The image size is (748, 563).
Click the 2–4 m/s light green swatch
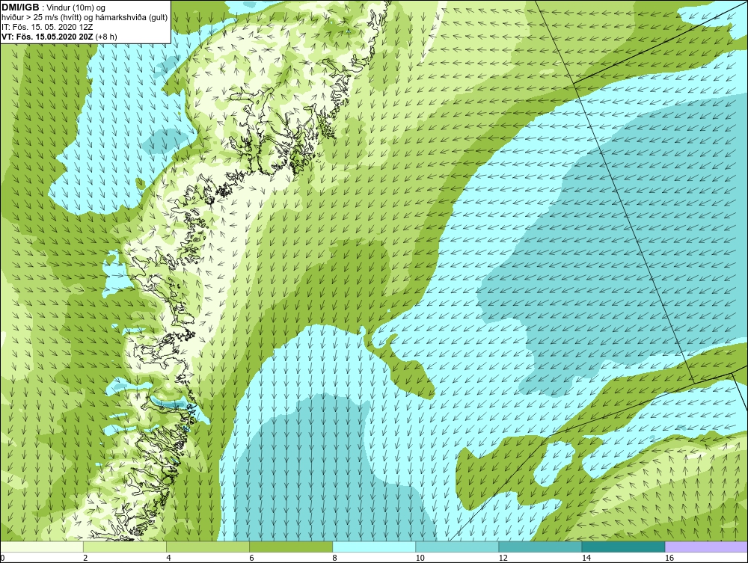125,547
